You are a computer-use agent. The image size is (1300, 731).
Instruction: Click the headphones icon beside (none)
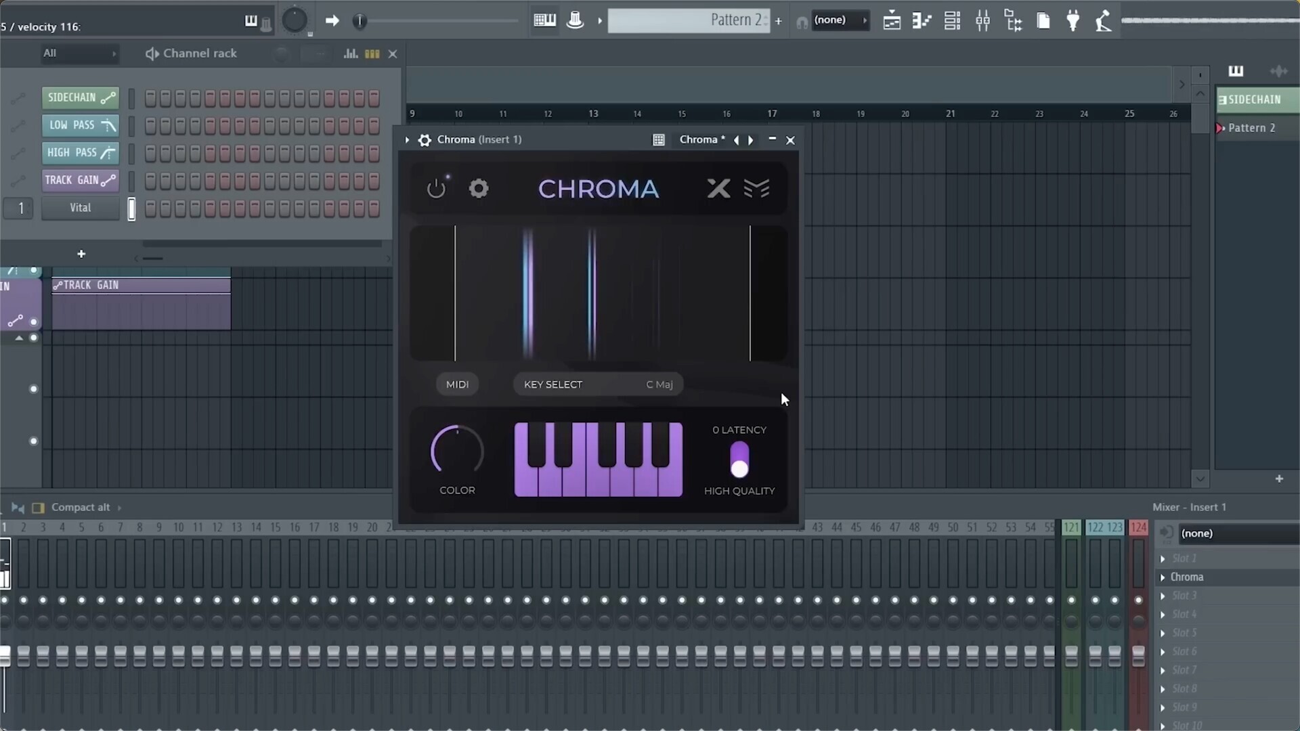(x=802, y=22)
